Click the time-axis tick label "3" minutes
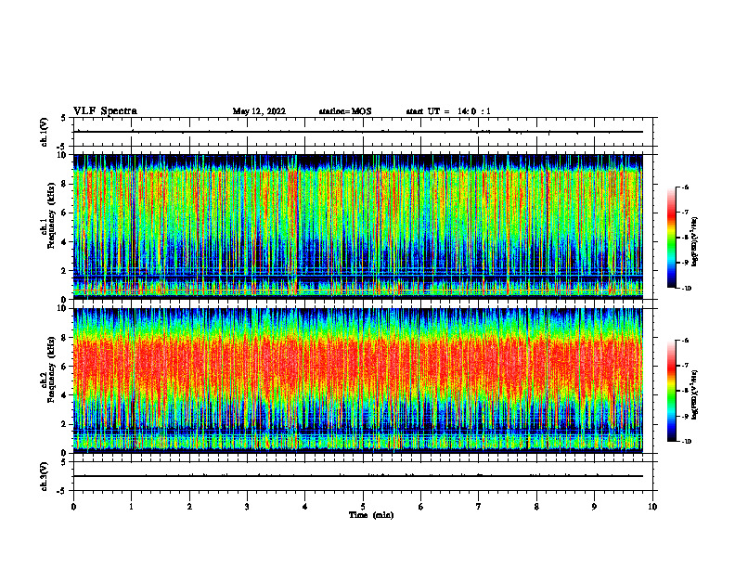735x568 pixels. tap(247, 507)
